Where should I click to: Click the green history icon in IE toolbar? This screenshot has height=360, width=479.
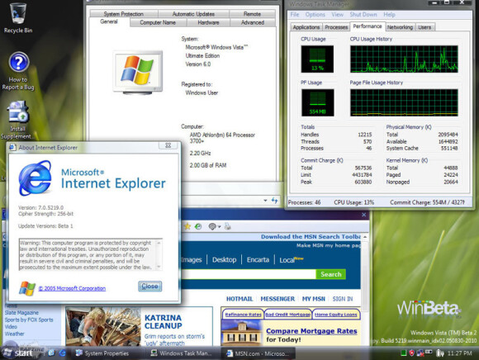tap(198, 226)
